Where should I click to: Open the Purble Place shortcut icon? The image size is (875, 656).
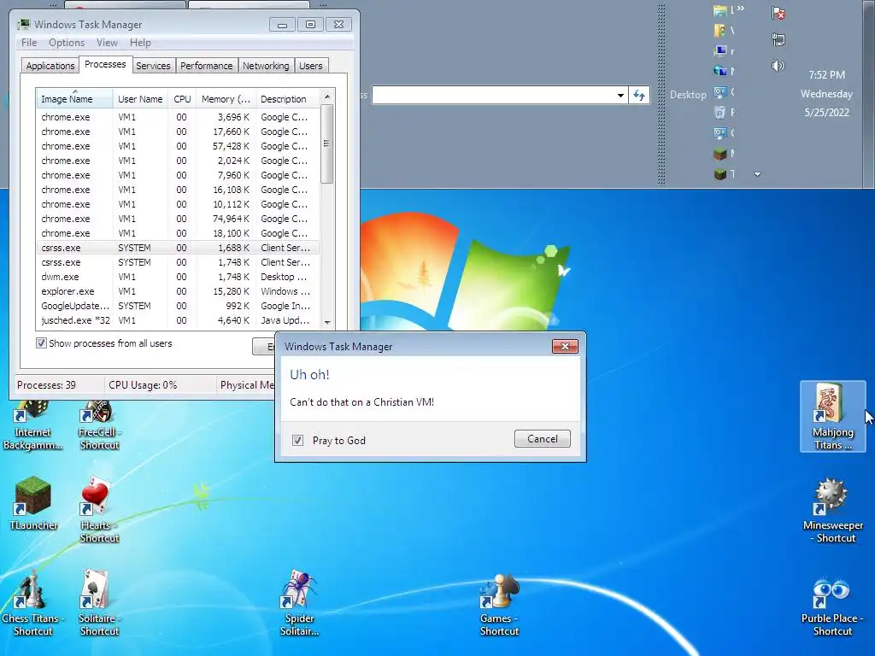pyautogui.click(x=832, y=606)
